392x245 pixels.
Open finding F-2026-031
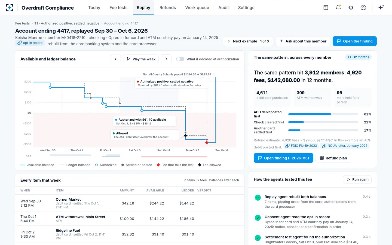point(283,158)
